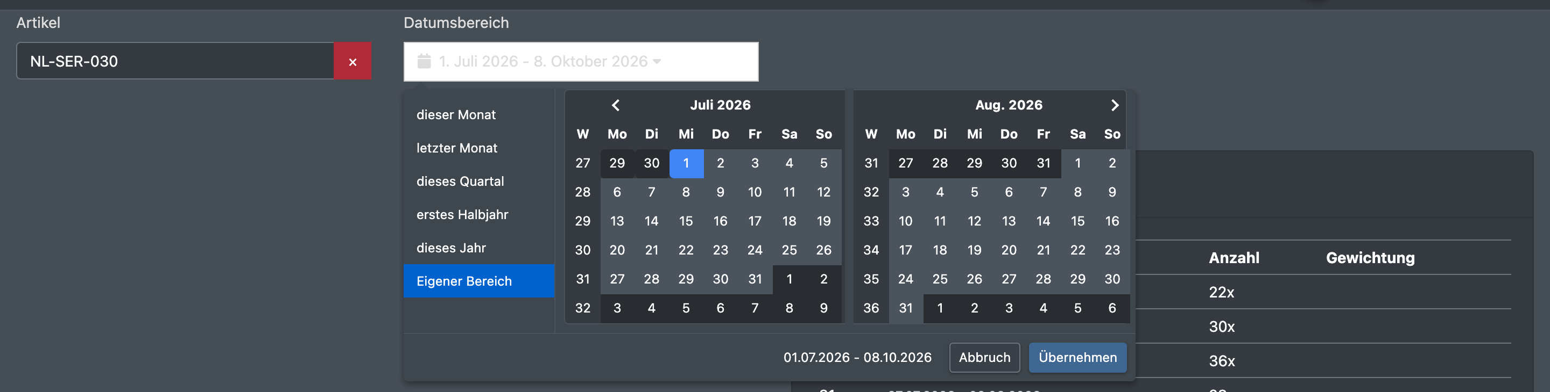Click the Artikel input field NL-SER-030
This screenshot has width=1550, height=392.
coord(175,61)
